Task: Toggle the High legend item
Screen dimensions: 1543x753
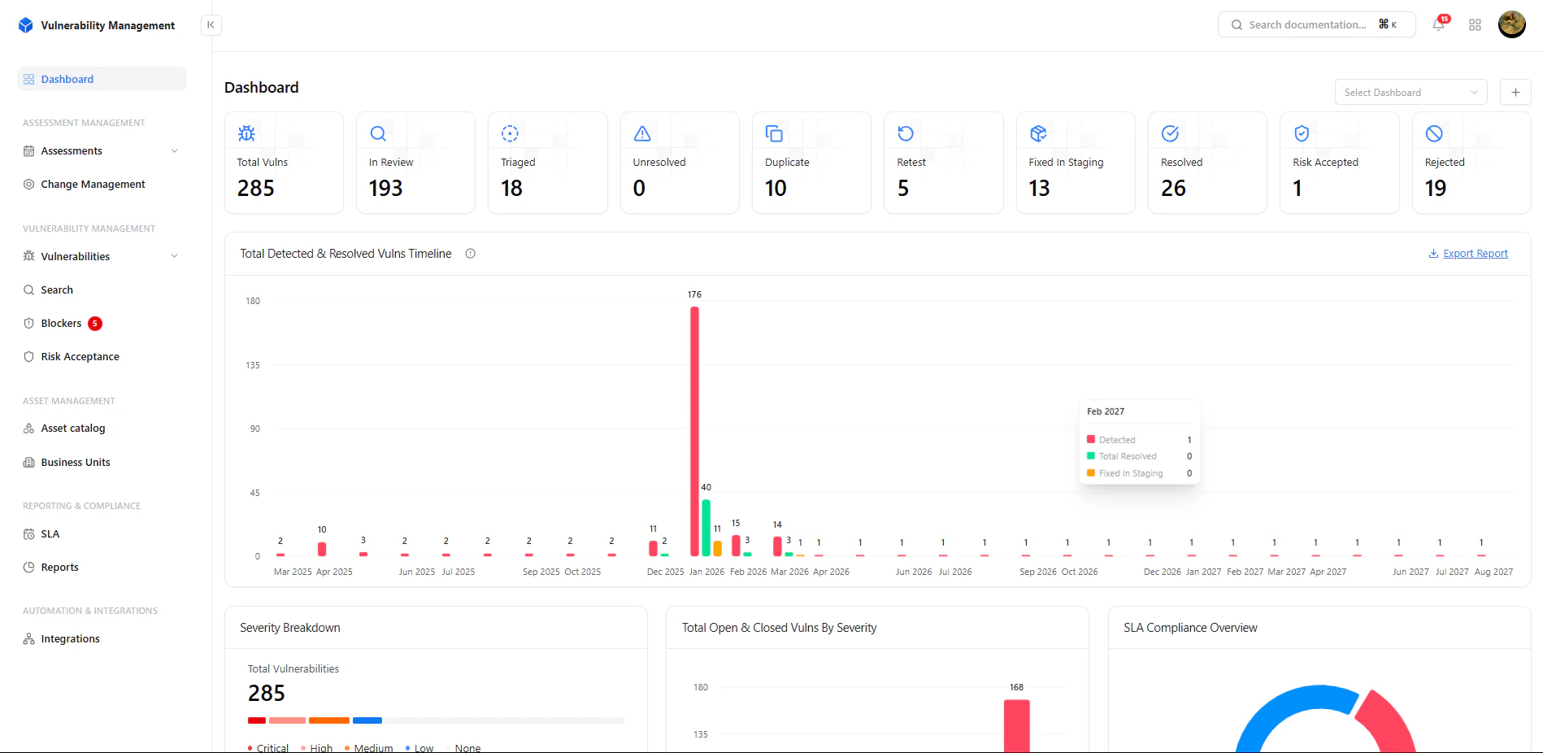Action: (316, 747)
